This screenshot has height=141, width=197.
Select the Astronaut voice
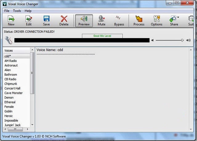[17, 65]
